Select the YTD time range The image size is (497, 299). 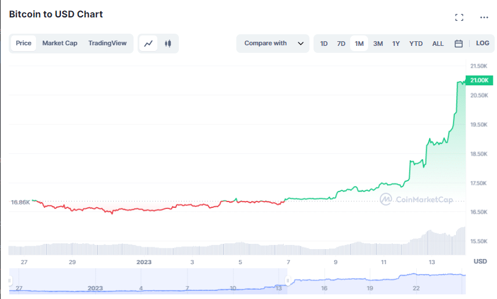pyautogui.click(x=416, y=44)
